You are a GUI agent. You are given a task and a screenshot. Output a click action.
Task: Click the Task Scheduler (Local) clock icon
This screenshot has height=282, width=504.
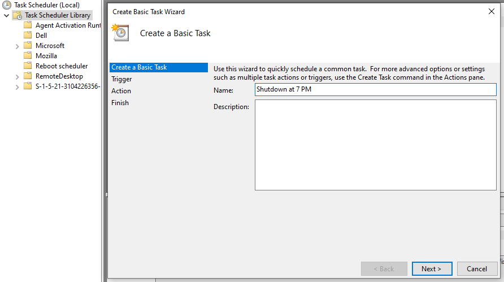7,5
